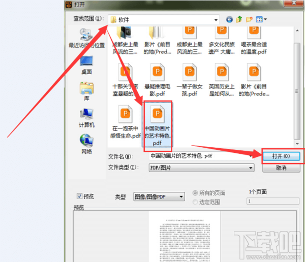This screenshot has width=305, height=262.
Task: Select Desktop (桌面) in the sidebar
Action: 87,65
